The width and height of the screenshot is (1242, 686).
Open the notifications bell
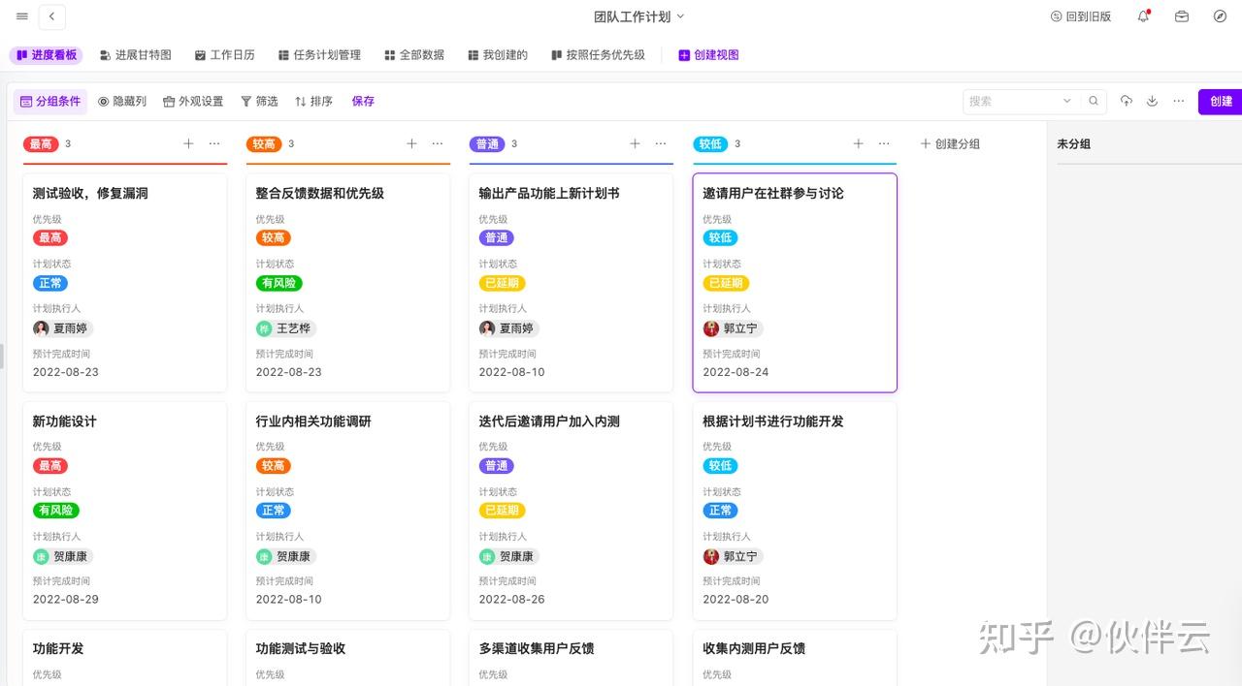click(x=1144, y=16)
